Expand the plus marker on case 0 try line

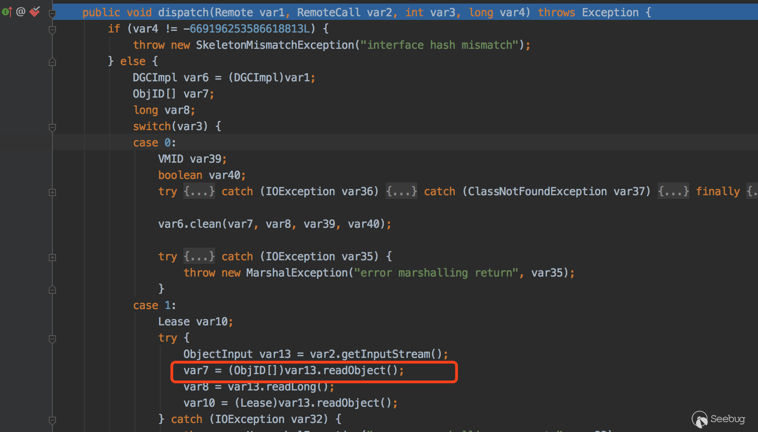(x=52, y=192)
